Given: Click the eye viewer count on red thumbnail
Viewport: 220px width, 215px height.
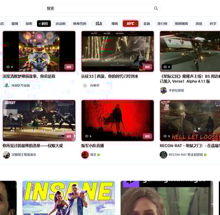Looking at the screenshot, I should (88, 136).
